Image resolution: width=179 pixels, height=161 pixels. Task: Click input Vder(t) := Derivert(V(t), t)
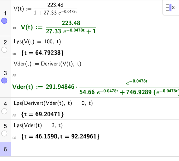[x=47, y=64]
